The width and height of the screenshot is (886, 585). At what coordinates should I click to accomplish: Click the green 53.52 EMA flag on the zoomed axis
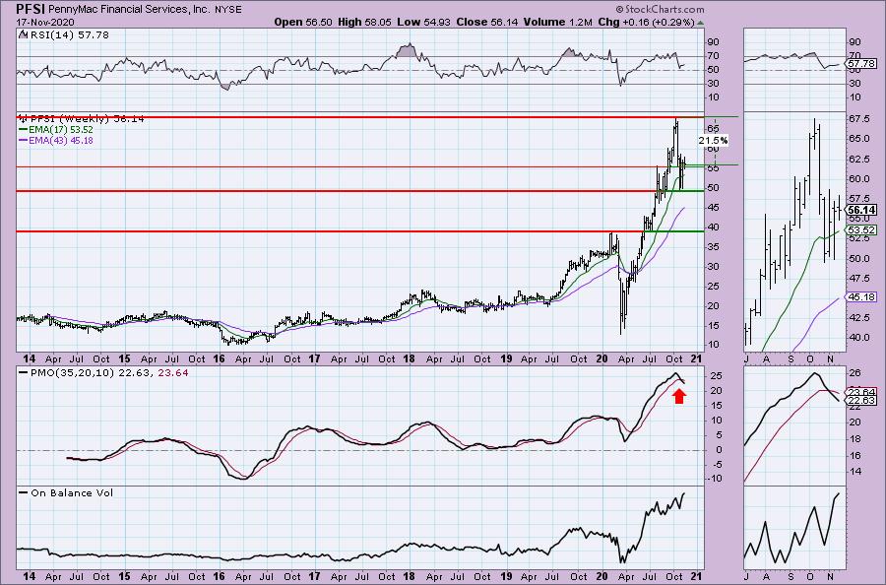862,230
